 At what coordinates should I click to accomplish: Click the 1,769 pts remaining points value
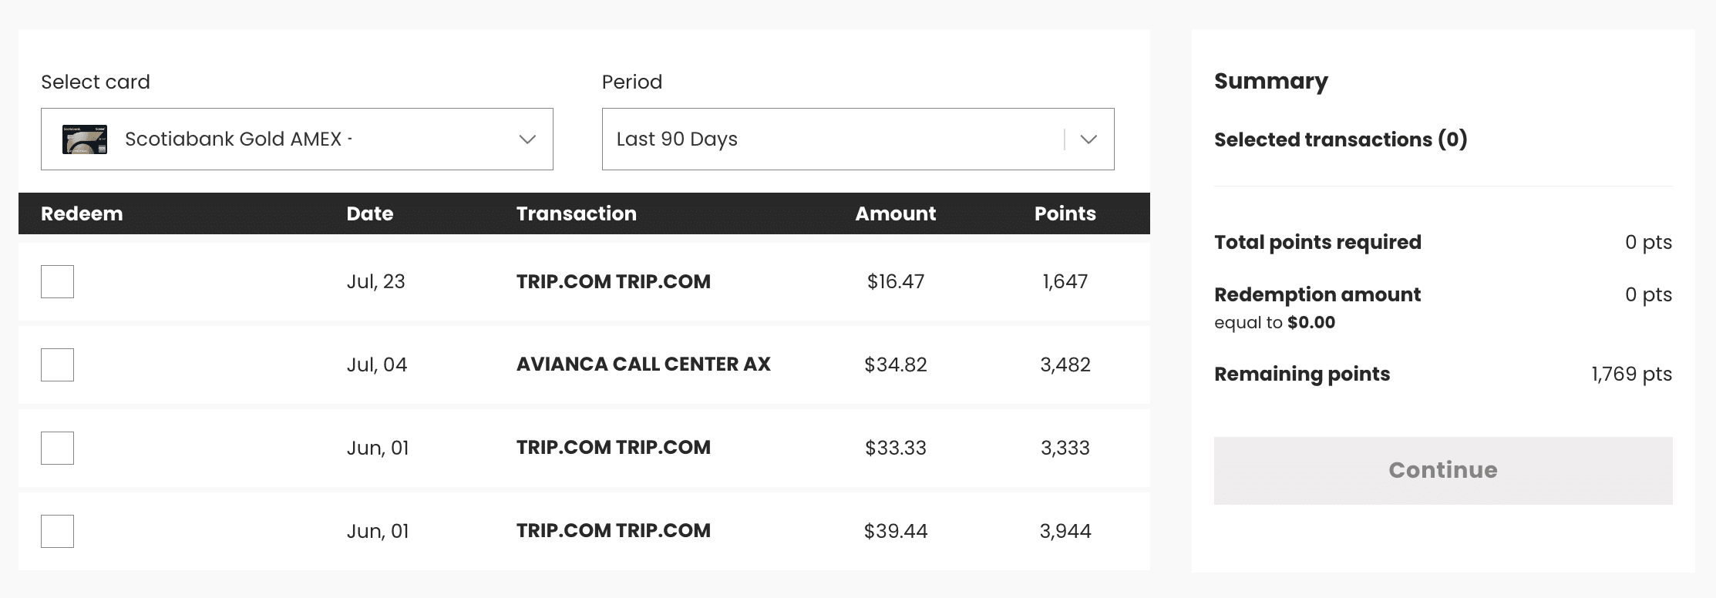[x=1631, y=375]
